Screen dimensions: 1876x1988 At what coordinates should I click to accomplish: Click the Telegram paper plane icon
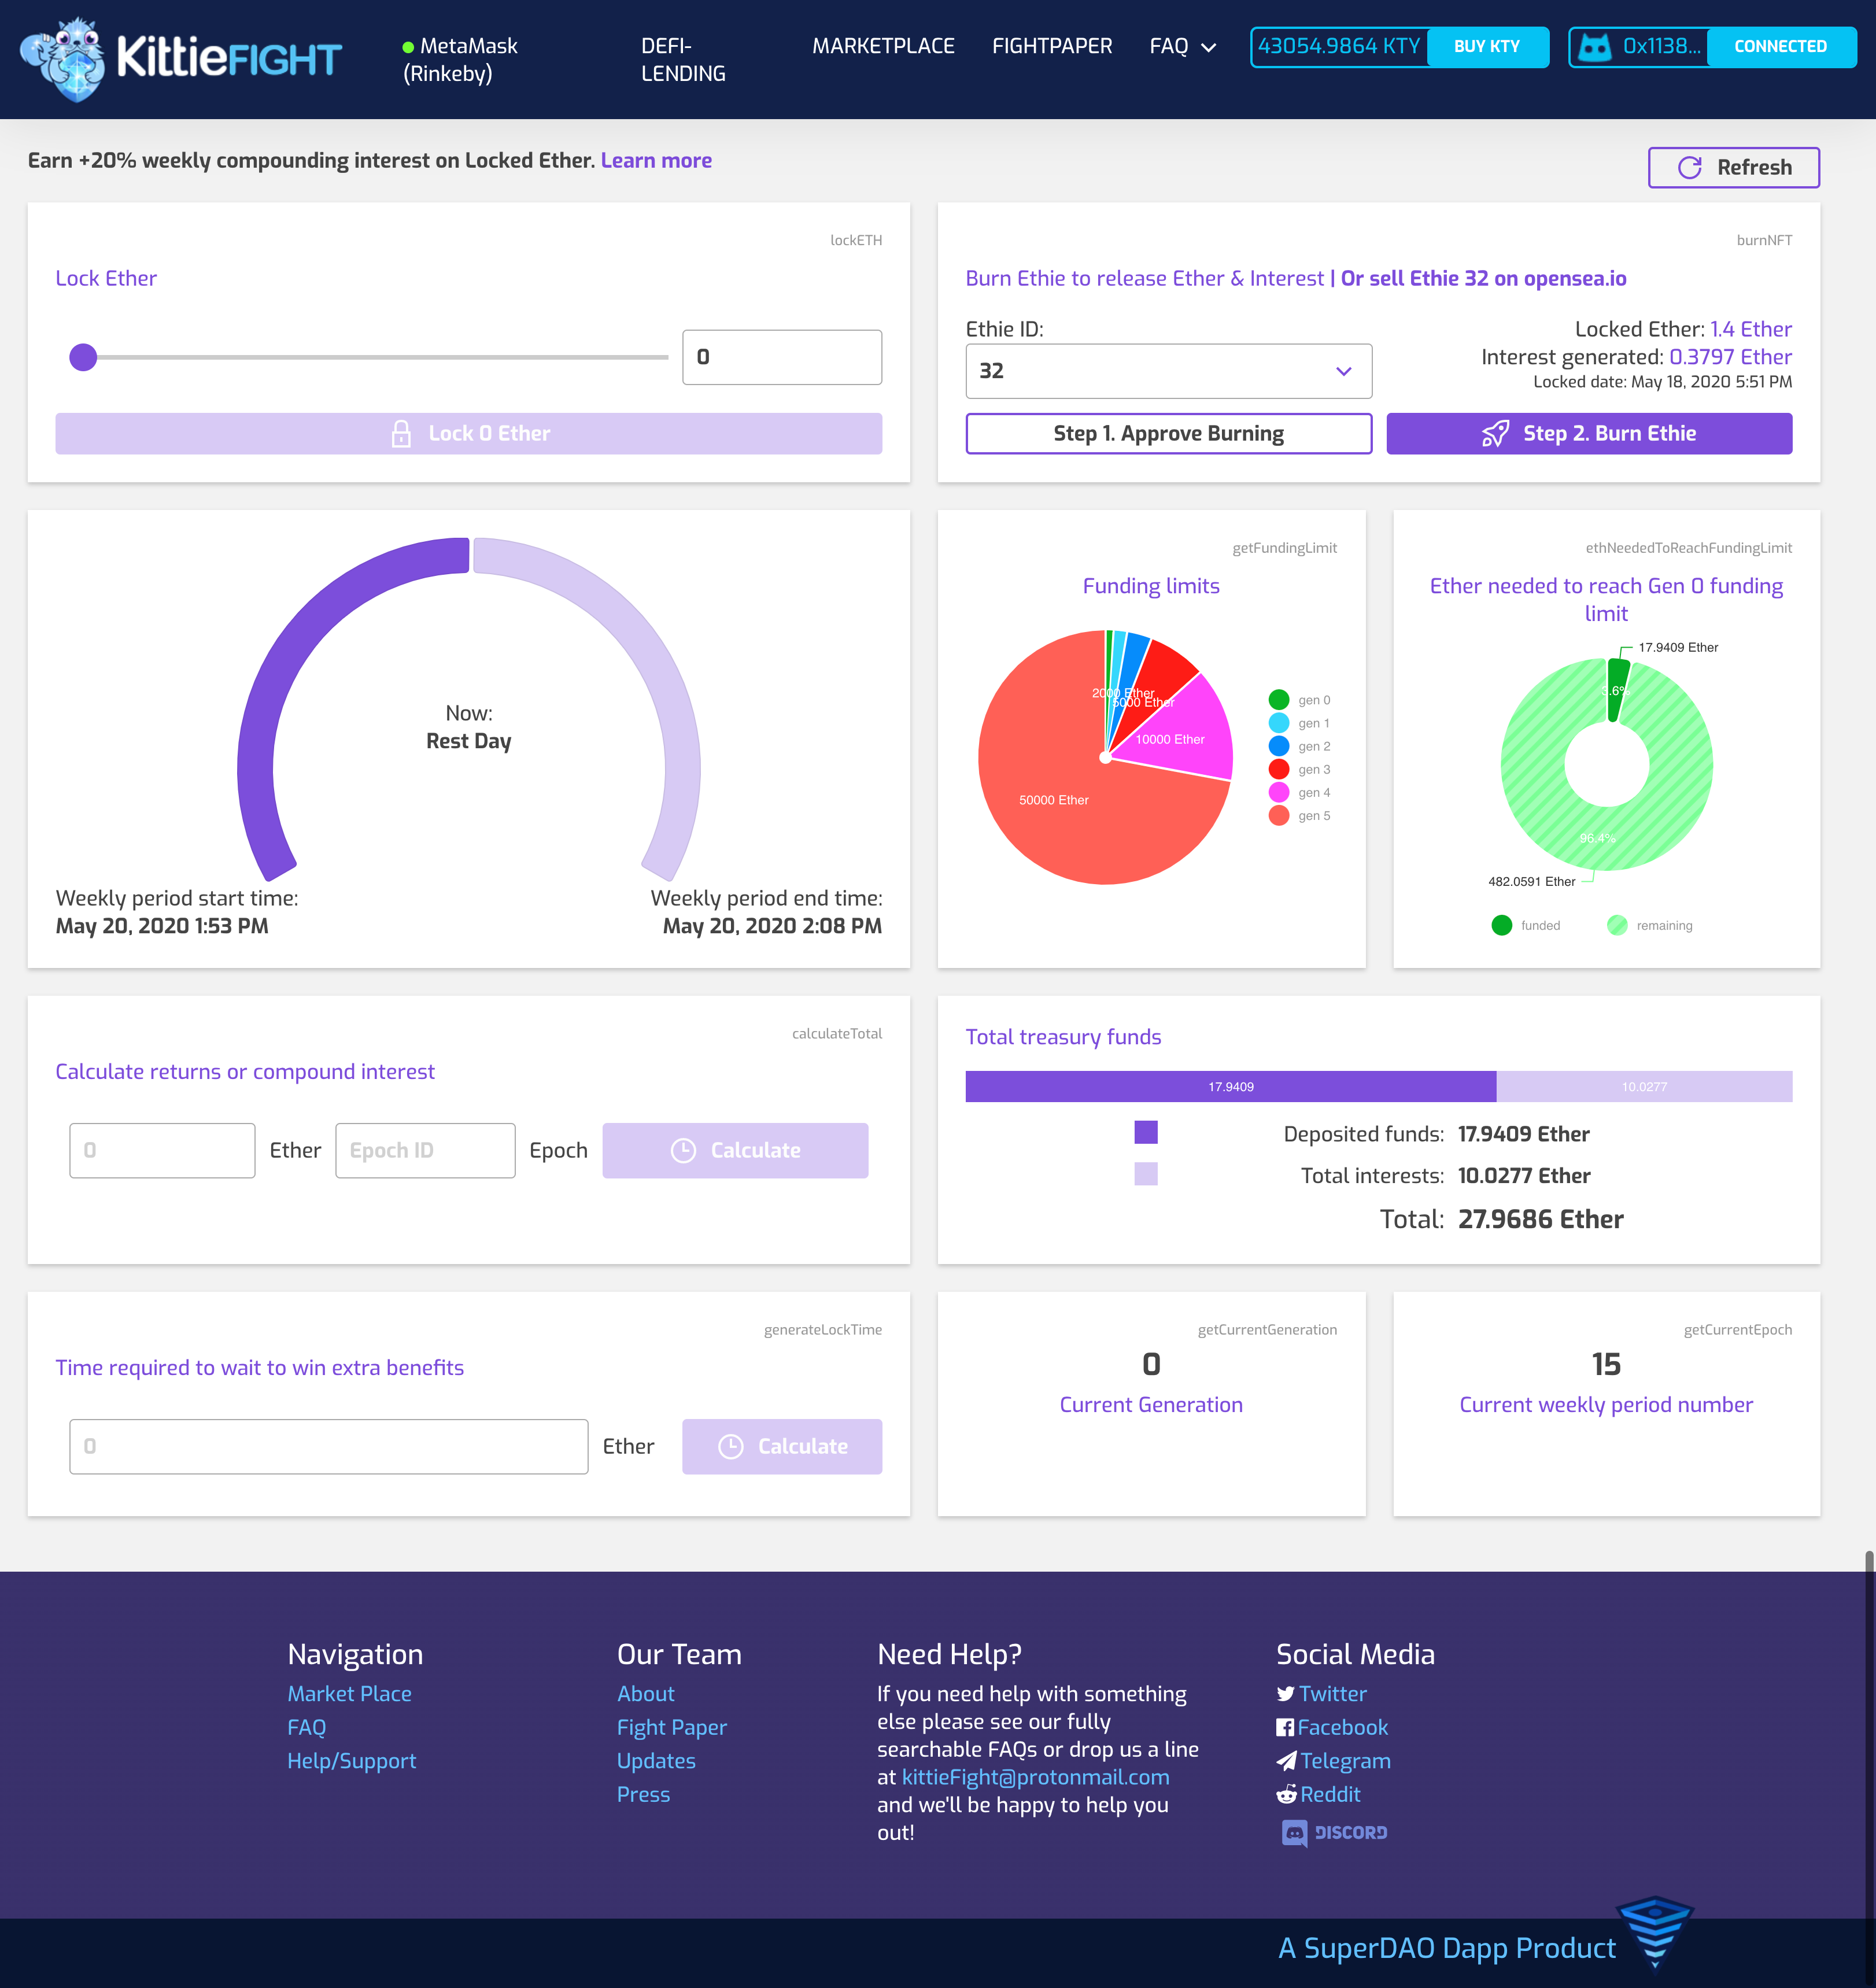[1286, 1761]
